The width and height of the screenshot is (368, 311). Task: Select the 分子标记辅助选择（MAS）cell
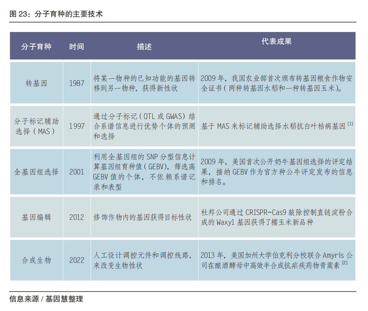36,126
